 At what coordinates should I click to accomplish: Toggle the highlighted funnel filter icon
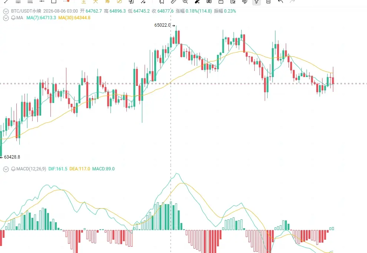point(257,2)
